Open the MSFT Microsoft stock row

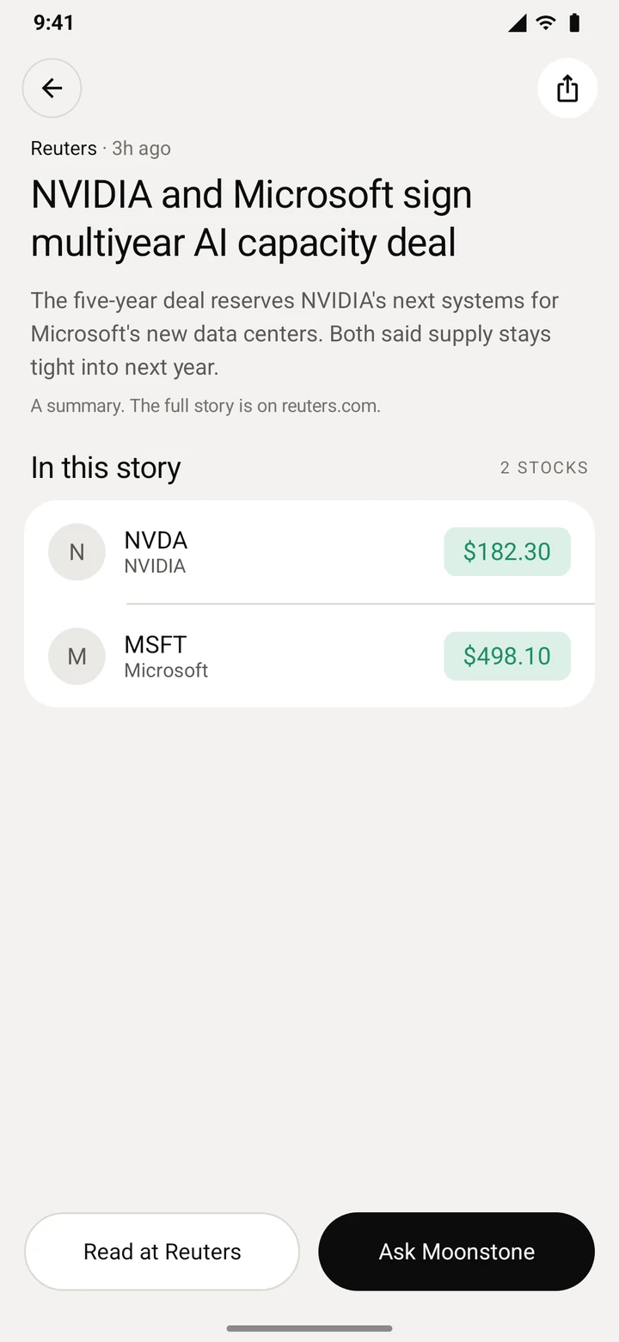click(309, 656)
